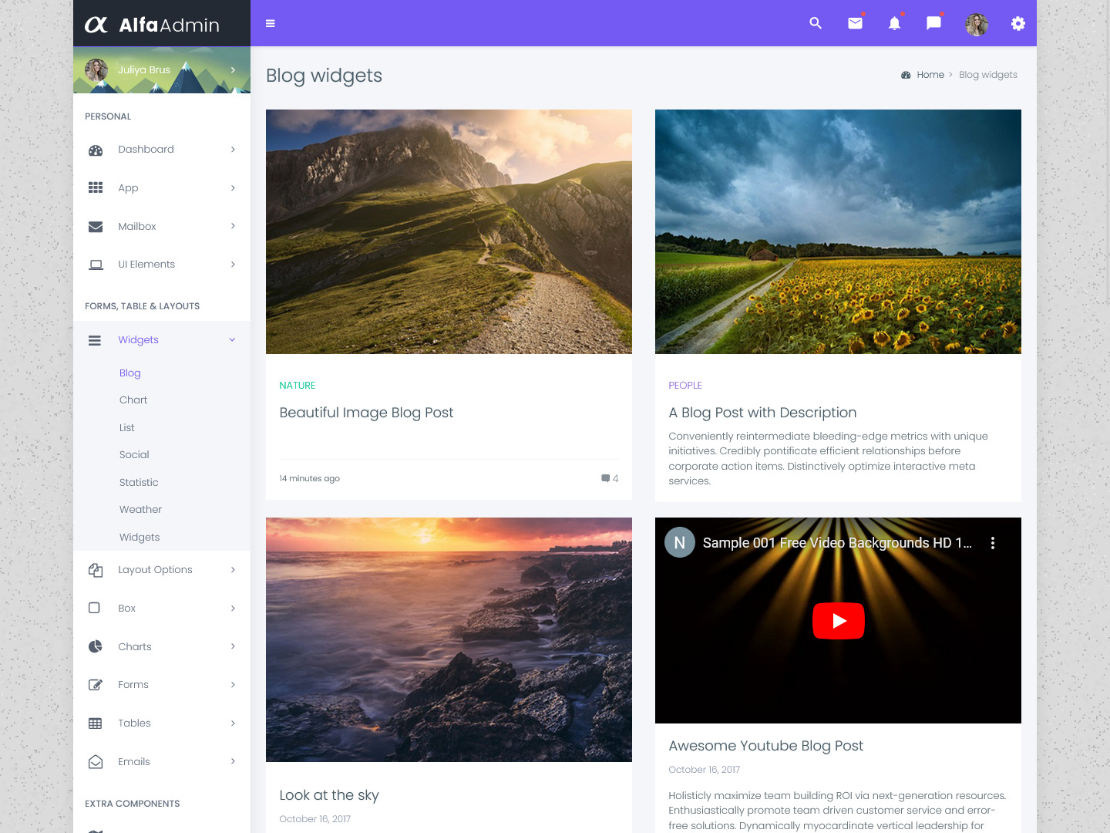The image size is (1110, 833).
Task: Open the Charts pie icon in the sidebar
Action: [95, 646]
